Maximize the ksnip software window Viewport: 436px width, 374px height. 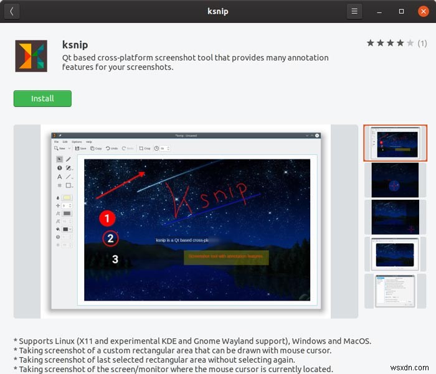(401, 11)
